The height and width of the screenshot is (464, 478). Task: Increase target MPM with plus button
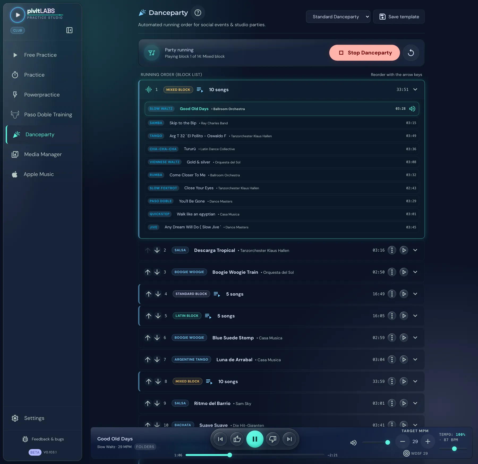pos(428,441)
